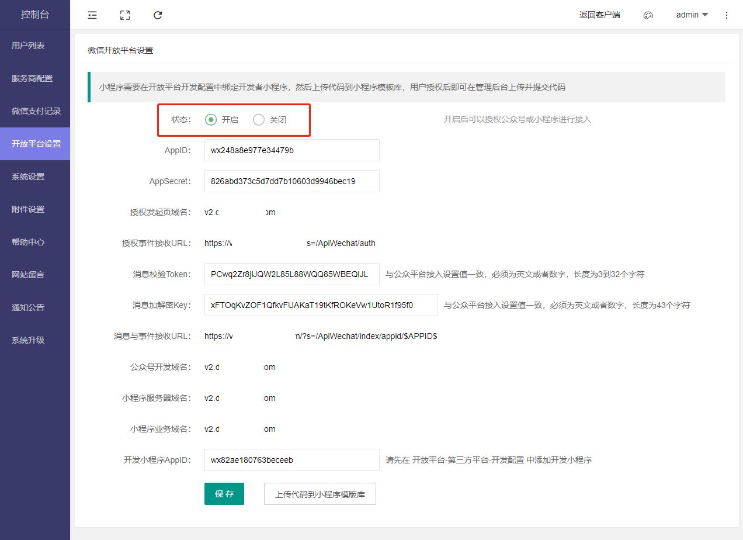This screenshot has width=743, height=540.
Task: Focus the AppID input field
Action: click(x=291, y=150)
